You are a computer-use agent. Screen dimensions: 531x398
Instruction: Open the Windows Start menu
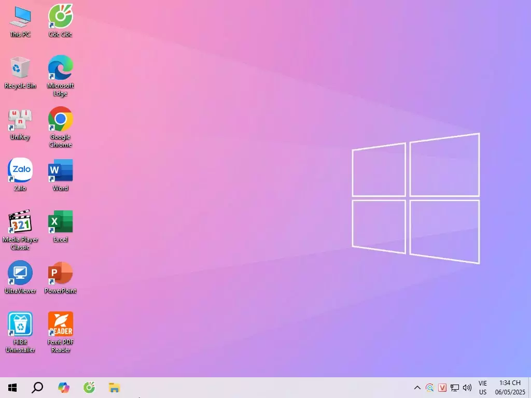12,388
